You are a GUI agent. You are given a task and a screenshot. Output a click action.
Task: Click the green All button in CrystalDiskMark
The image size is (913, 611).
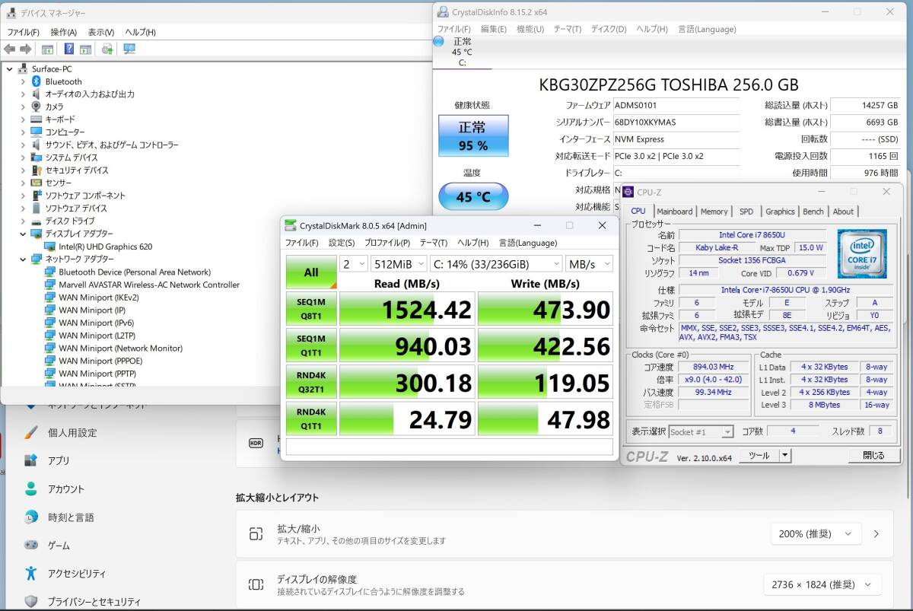[x=311, y=272]
